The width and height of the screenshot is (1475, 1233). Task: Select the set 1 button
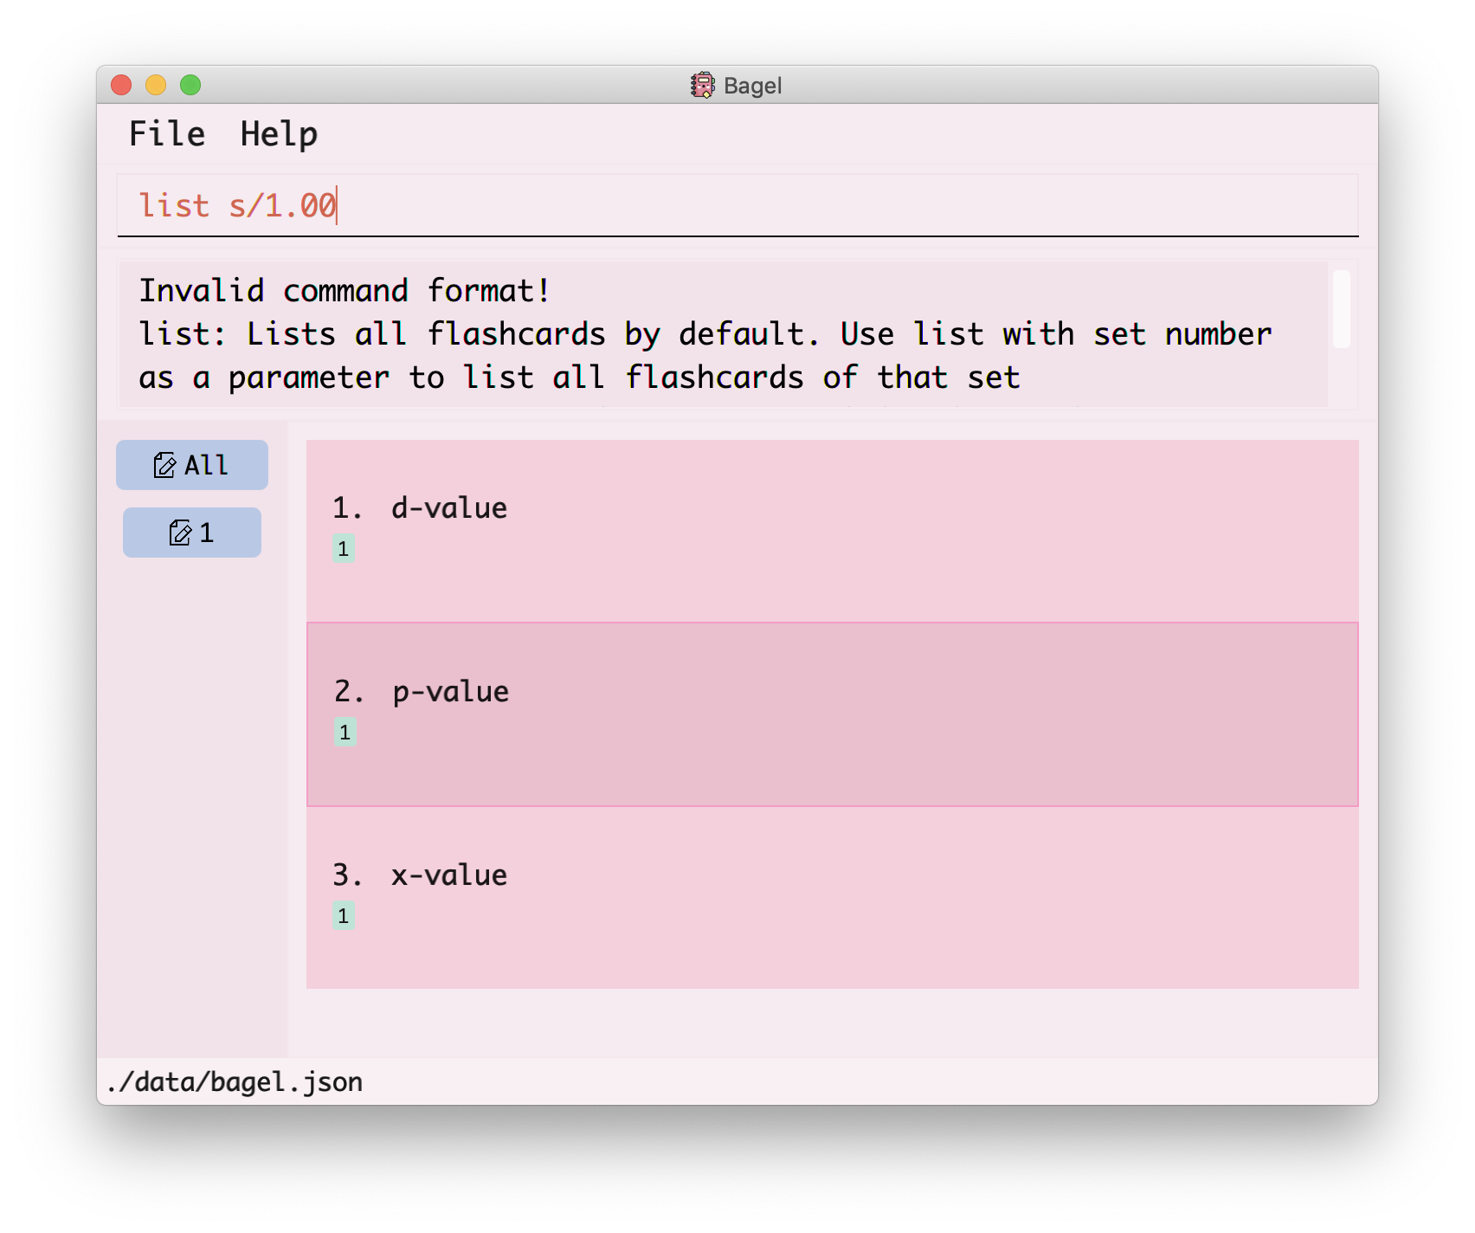(x=192, y=533)
